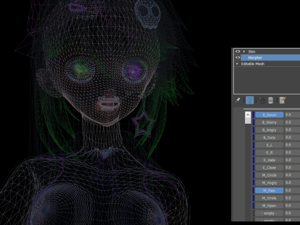Click the E_R value field

[x=292, y=152]
